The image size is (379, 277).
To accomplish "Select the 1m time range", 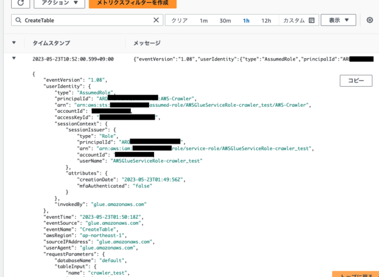I will coord(204,21).
